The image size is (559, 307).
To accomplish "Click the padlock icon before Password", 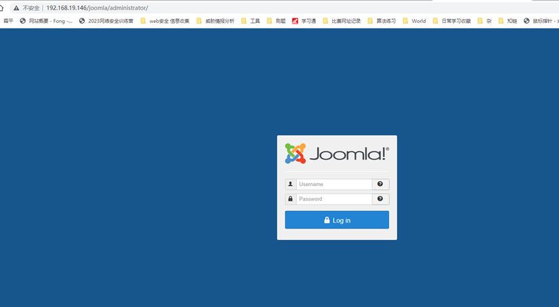I will (x=291, y=199).
